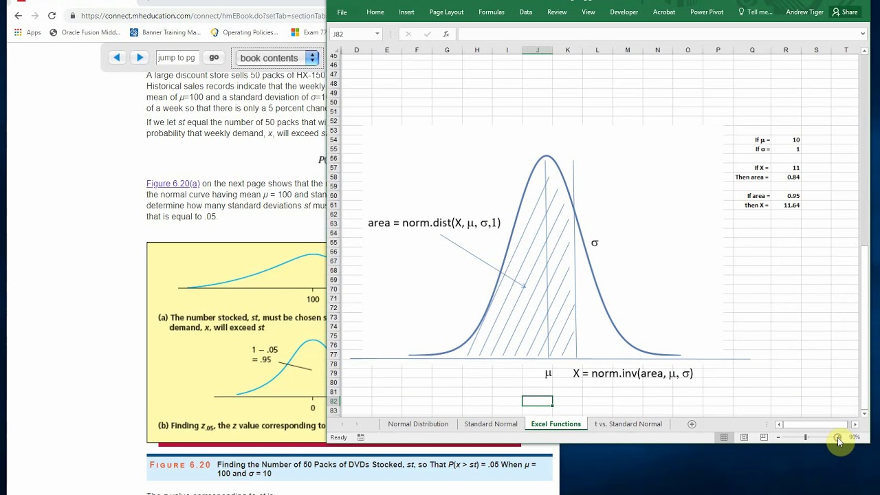Click the Name Box showing J82

(x=351, y=34)
